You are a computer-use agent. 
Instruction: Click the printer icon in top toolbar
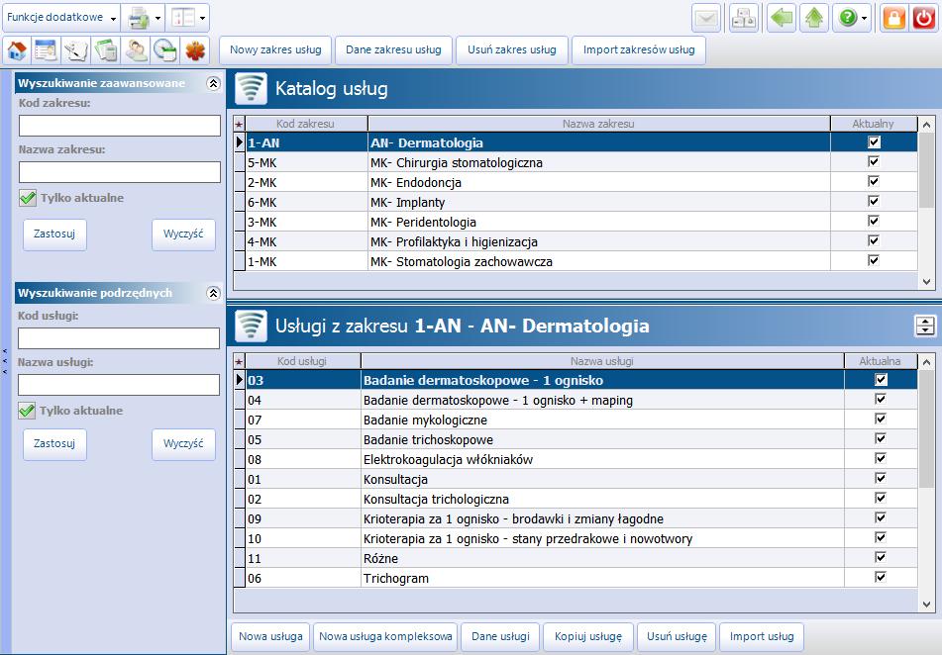click(139, 18)
